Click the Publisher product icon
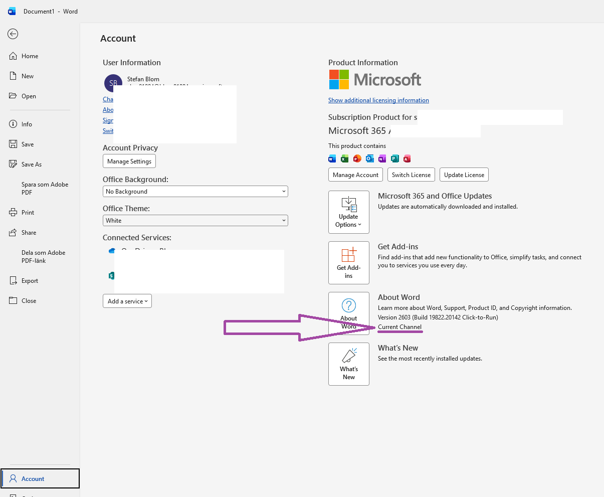 [x=394, y=159]
